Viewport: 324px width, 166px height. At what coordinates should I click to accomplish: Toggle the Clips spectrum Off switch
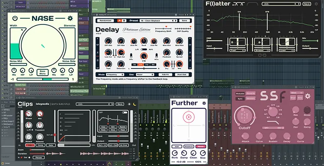(x=125, y=112)
